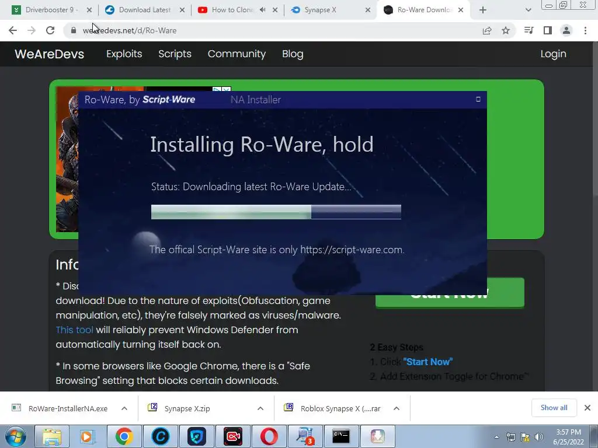This screenshot has width=598, height=448.
Task: Close the downloads bar
Action: pos(587,408)
